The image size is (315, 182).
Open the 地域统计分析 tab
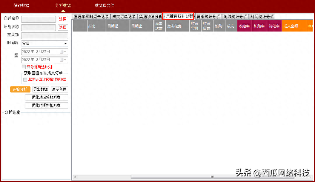[235, 17]
